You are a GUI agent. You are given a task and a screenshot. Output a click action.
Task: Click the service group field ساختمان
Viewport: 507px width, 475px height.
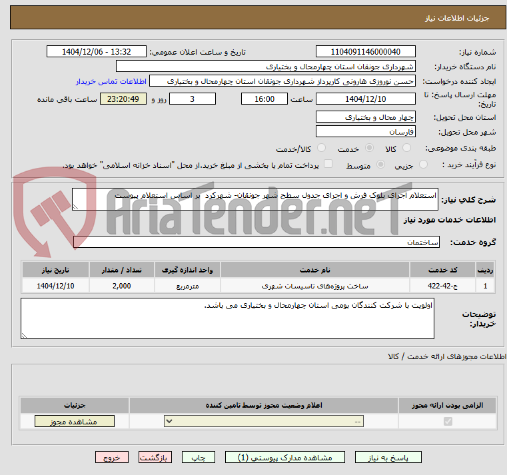click(x=256, y=242)
